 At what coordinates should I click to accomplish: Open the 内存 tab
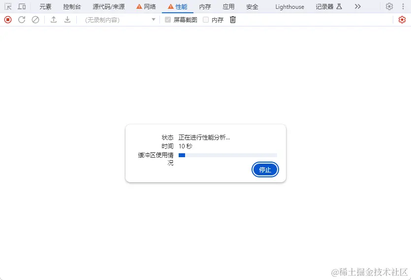205,7
